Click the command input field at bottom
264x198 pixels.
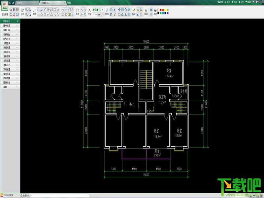coord(60,195)
